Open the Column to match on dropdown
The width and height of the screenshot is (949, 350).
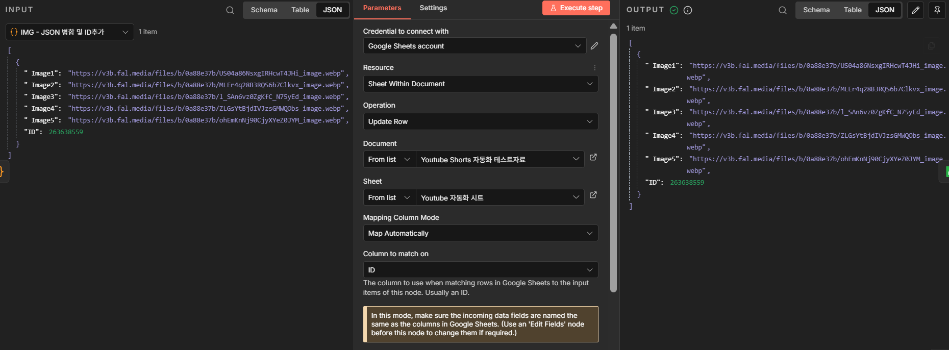click(480, 270)
